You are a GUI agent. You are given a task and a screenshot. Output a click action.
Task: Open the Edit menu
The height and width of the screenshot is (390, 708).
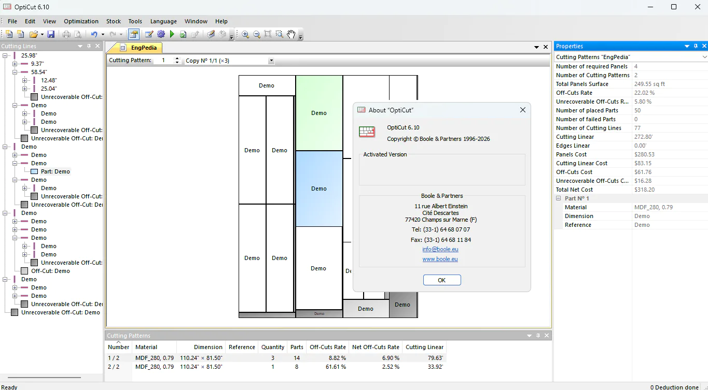[x=30, y=21]
